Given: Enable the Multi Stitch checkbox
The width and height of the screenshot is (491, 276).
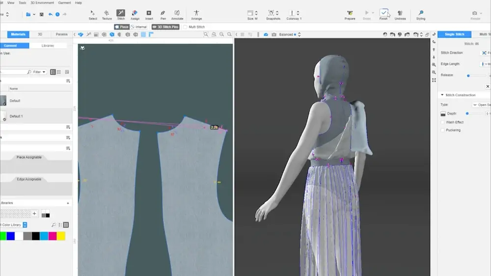Looking at the screenshot, I should 185,27.
